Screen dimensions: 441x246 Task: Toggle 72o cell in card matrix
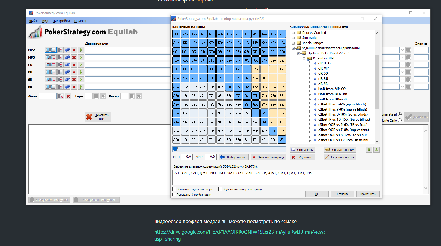coord(238,140)
